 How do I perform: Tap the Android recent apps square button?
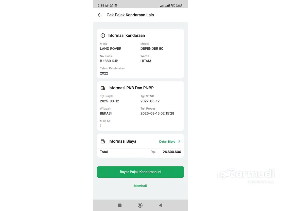[x=120, y=205]
